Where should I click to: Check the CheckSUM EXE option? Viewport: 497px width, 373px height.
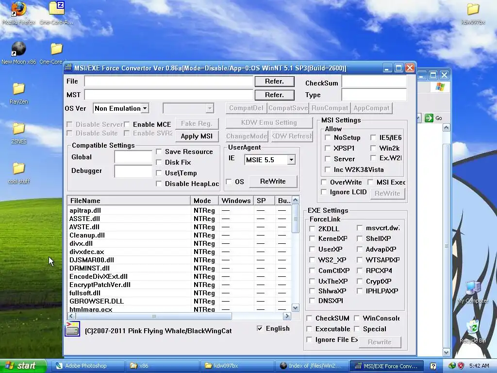[309, 318]
